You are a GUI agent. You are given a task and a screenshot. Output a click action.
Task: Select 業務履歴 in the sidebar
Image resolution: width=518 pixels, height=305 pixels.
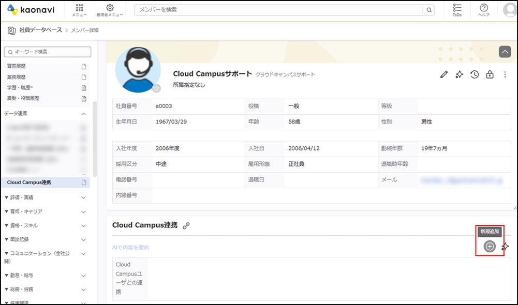(x=16, y=77)
